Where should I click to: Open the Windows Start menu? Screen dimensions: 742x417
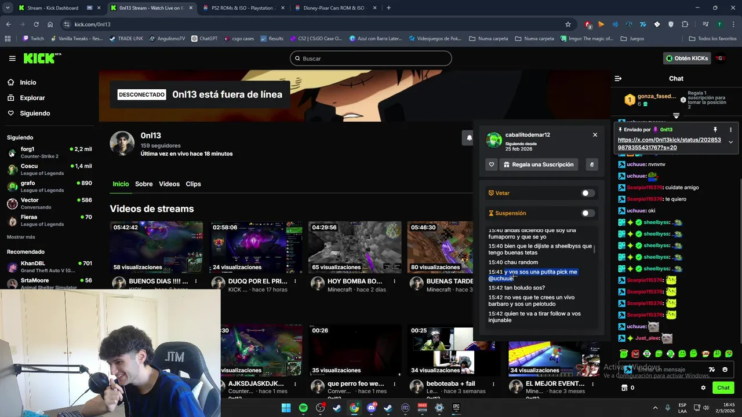tap(286, 408)
